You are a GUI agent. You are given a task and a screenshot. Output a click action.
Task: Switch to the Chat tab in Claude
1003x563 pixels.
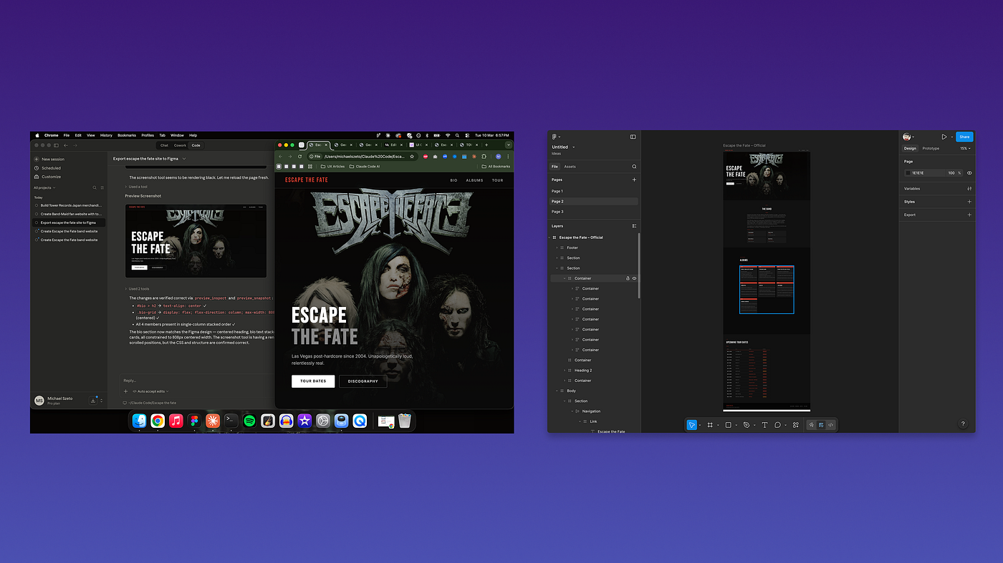coord(164,145)
